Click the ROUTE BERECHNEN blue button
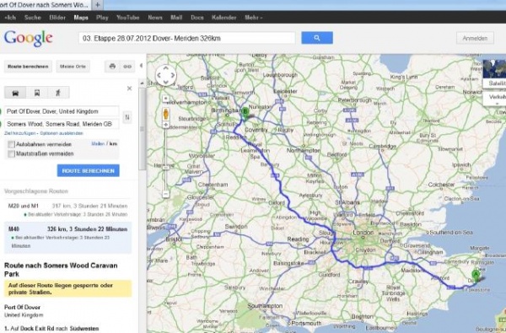506x333 pixels. coord(88,170)
